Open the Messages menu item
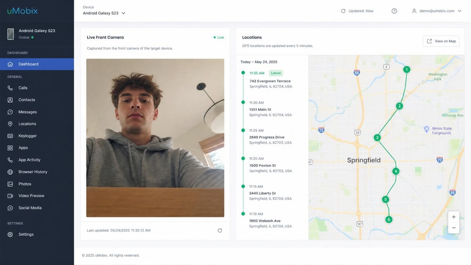 tap(37, 112)
